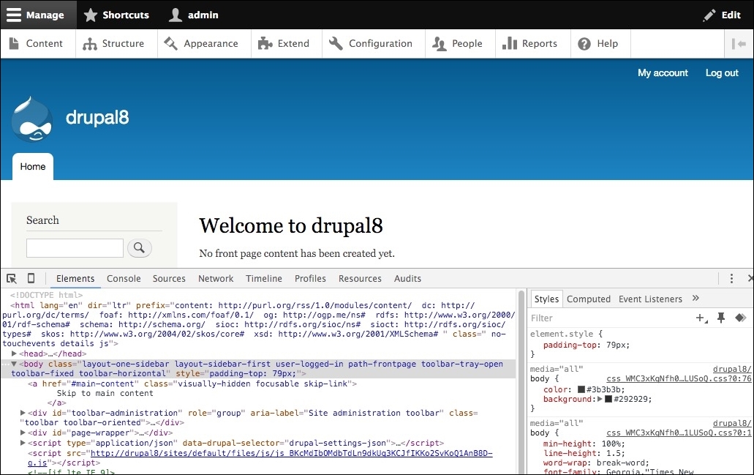The width and height of the screenshot is (754, 475).
Task: Open the Appearance admin menu
Action: click(204, 44)
